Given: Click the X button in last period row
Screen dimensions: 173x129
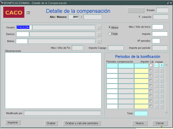Looking at the screenshot, I should click(x=162, y=106).
